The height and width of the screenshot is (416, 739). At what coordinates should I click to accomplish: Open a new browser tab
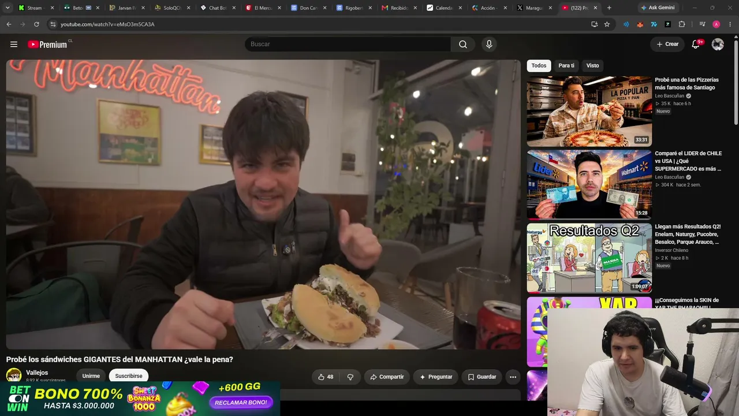(609, 8)
